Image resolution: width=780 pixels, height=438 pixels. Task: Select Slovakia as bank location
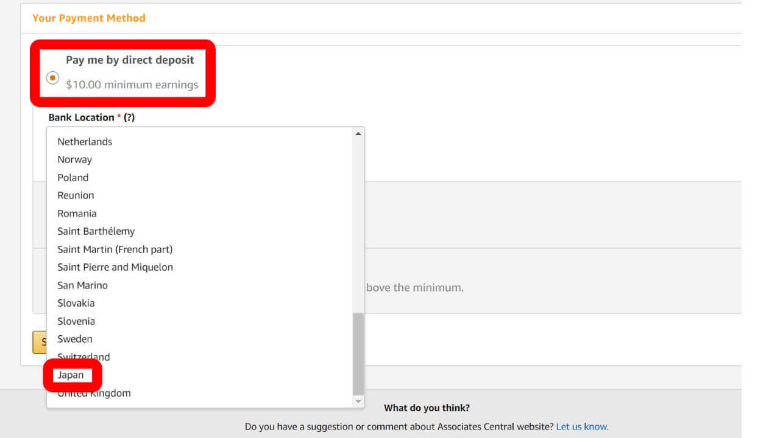(x=76, y=303)
